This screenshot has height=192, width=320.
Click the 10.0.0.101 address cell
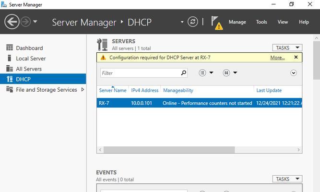pyautogui.click(x=142, y=103)
